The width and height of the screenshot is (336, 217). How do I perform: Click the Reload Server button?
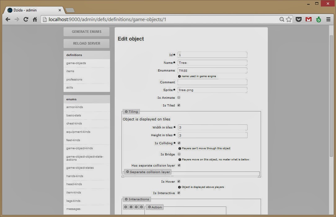[86, 43]
